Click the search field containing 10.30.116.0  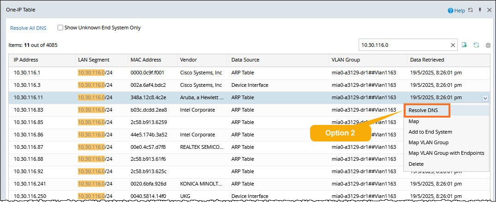403,45
